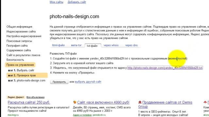The image size is (209, 117).
Task: Click the maxireg.ru ad domain
Action: point(13,115)
